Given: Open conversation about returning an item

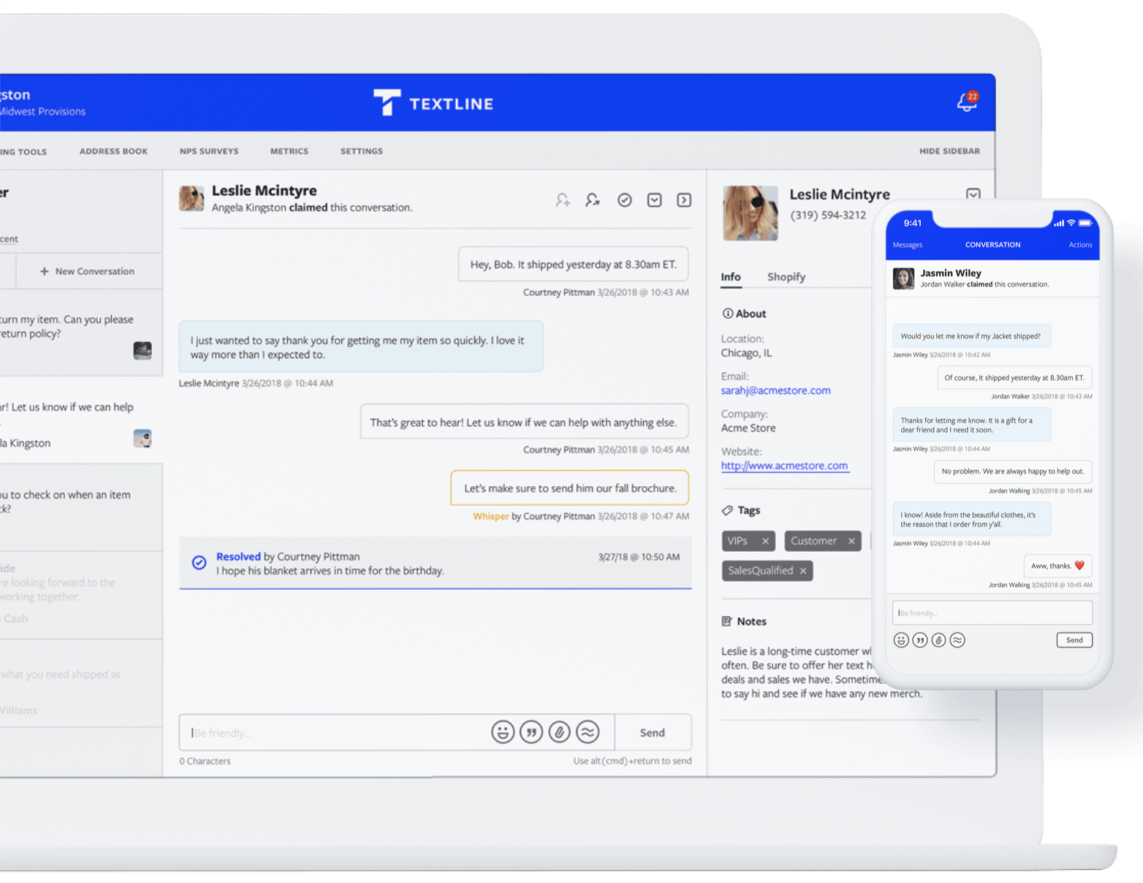Looking at the screenshot, I should [x=81, y=333].
